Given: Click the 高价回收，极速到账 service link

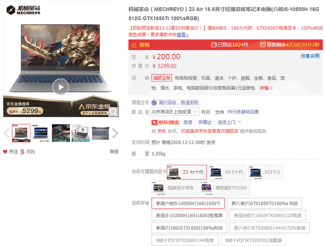Looking at the screenshot, I should point(179,102).
